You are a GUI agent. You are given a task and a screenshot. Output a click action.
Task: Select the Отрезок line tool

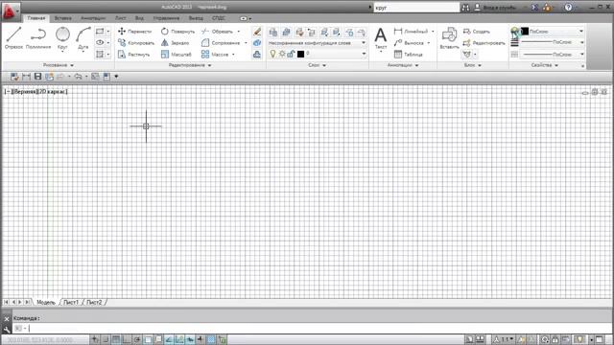13,37
